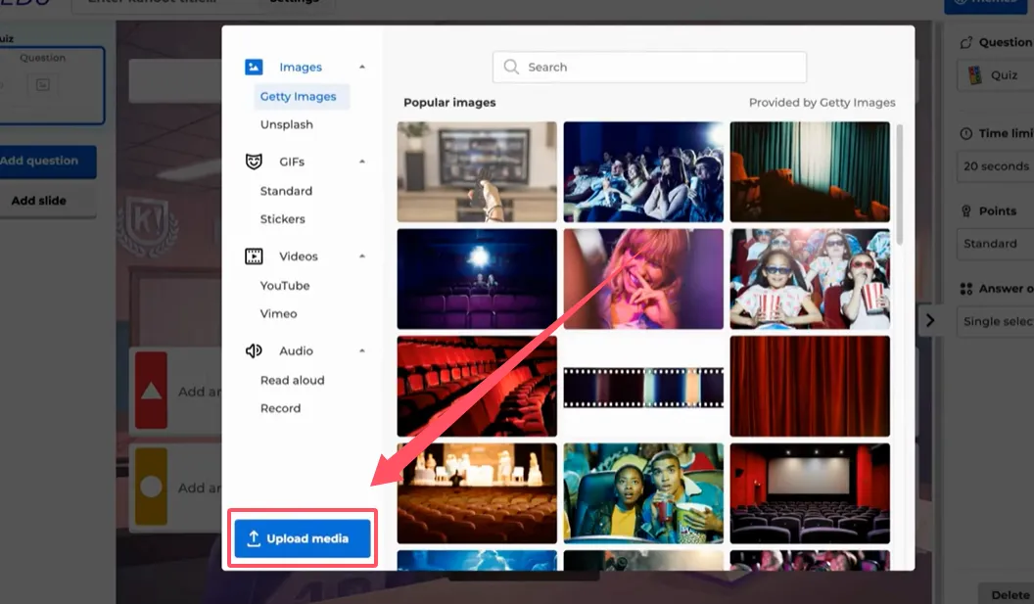The image size is (1034, 604).
Task: Click the GIFs mask icon
Action: click(254, 162)
